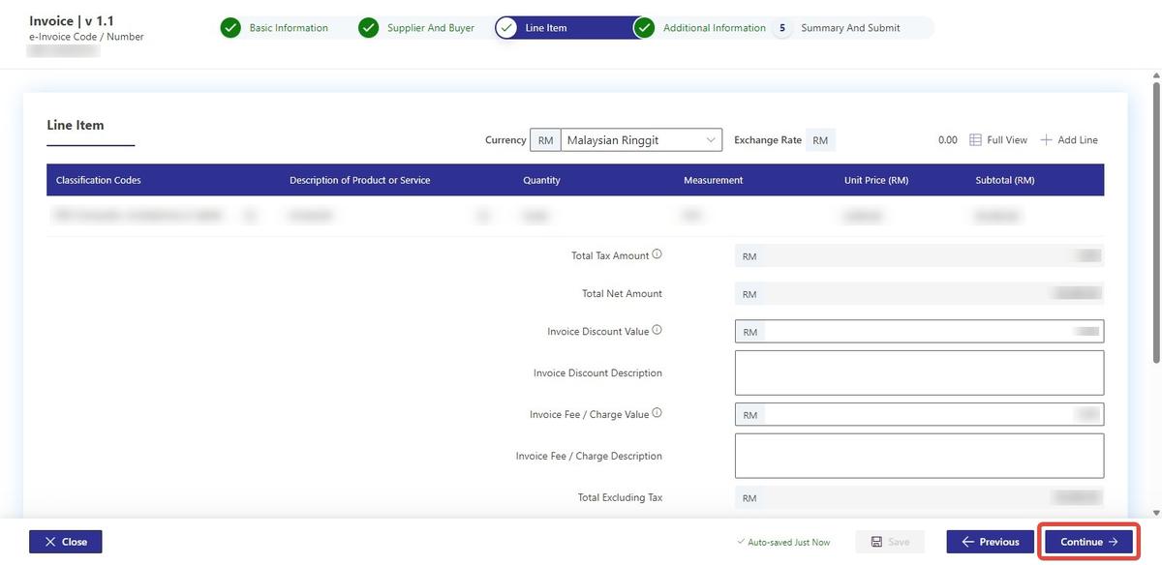
Task: Click the step 5 number badge
Action: 782,28
